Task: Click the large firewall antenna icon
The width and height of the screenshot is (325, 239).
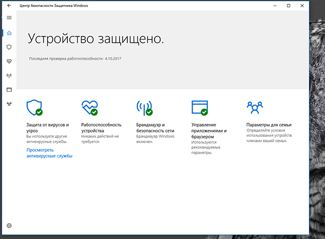Action: click(144, 108)
